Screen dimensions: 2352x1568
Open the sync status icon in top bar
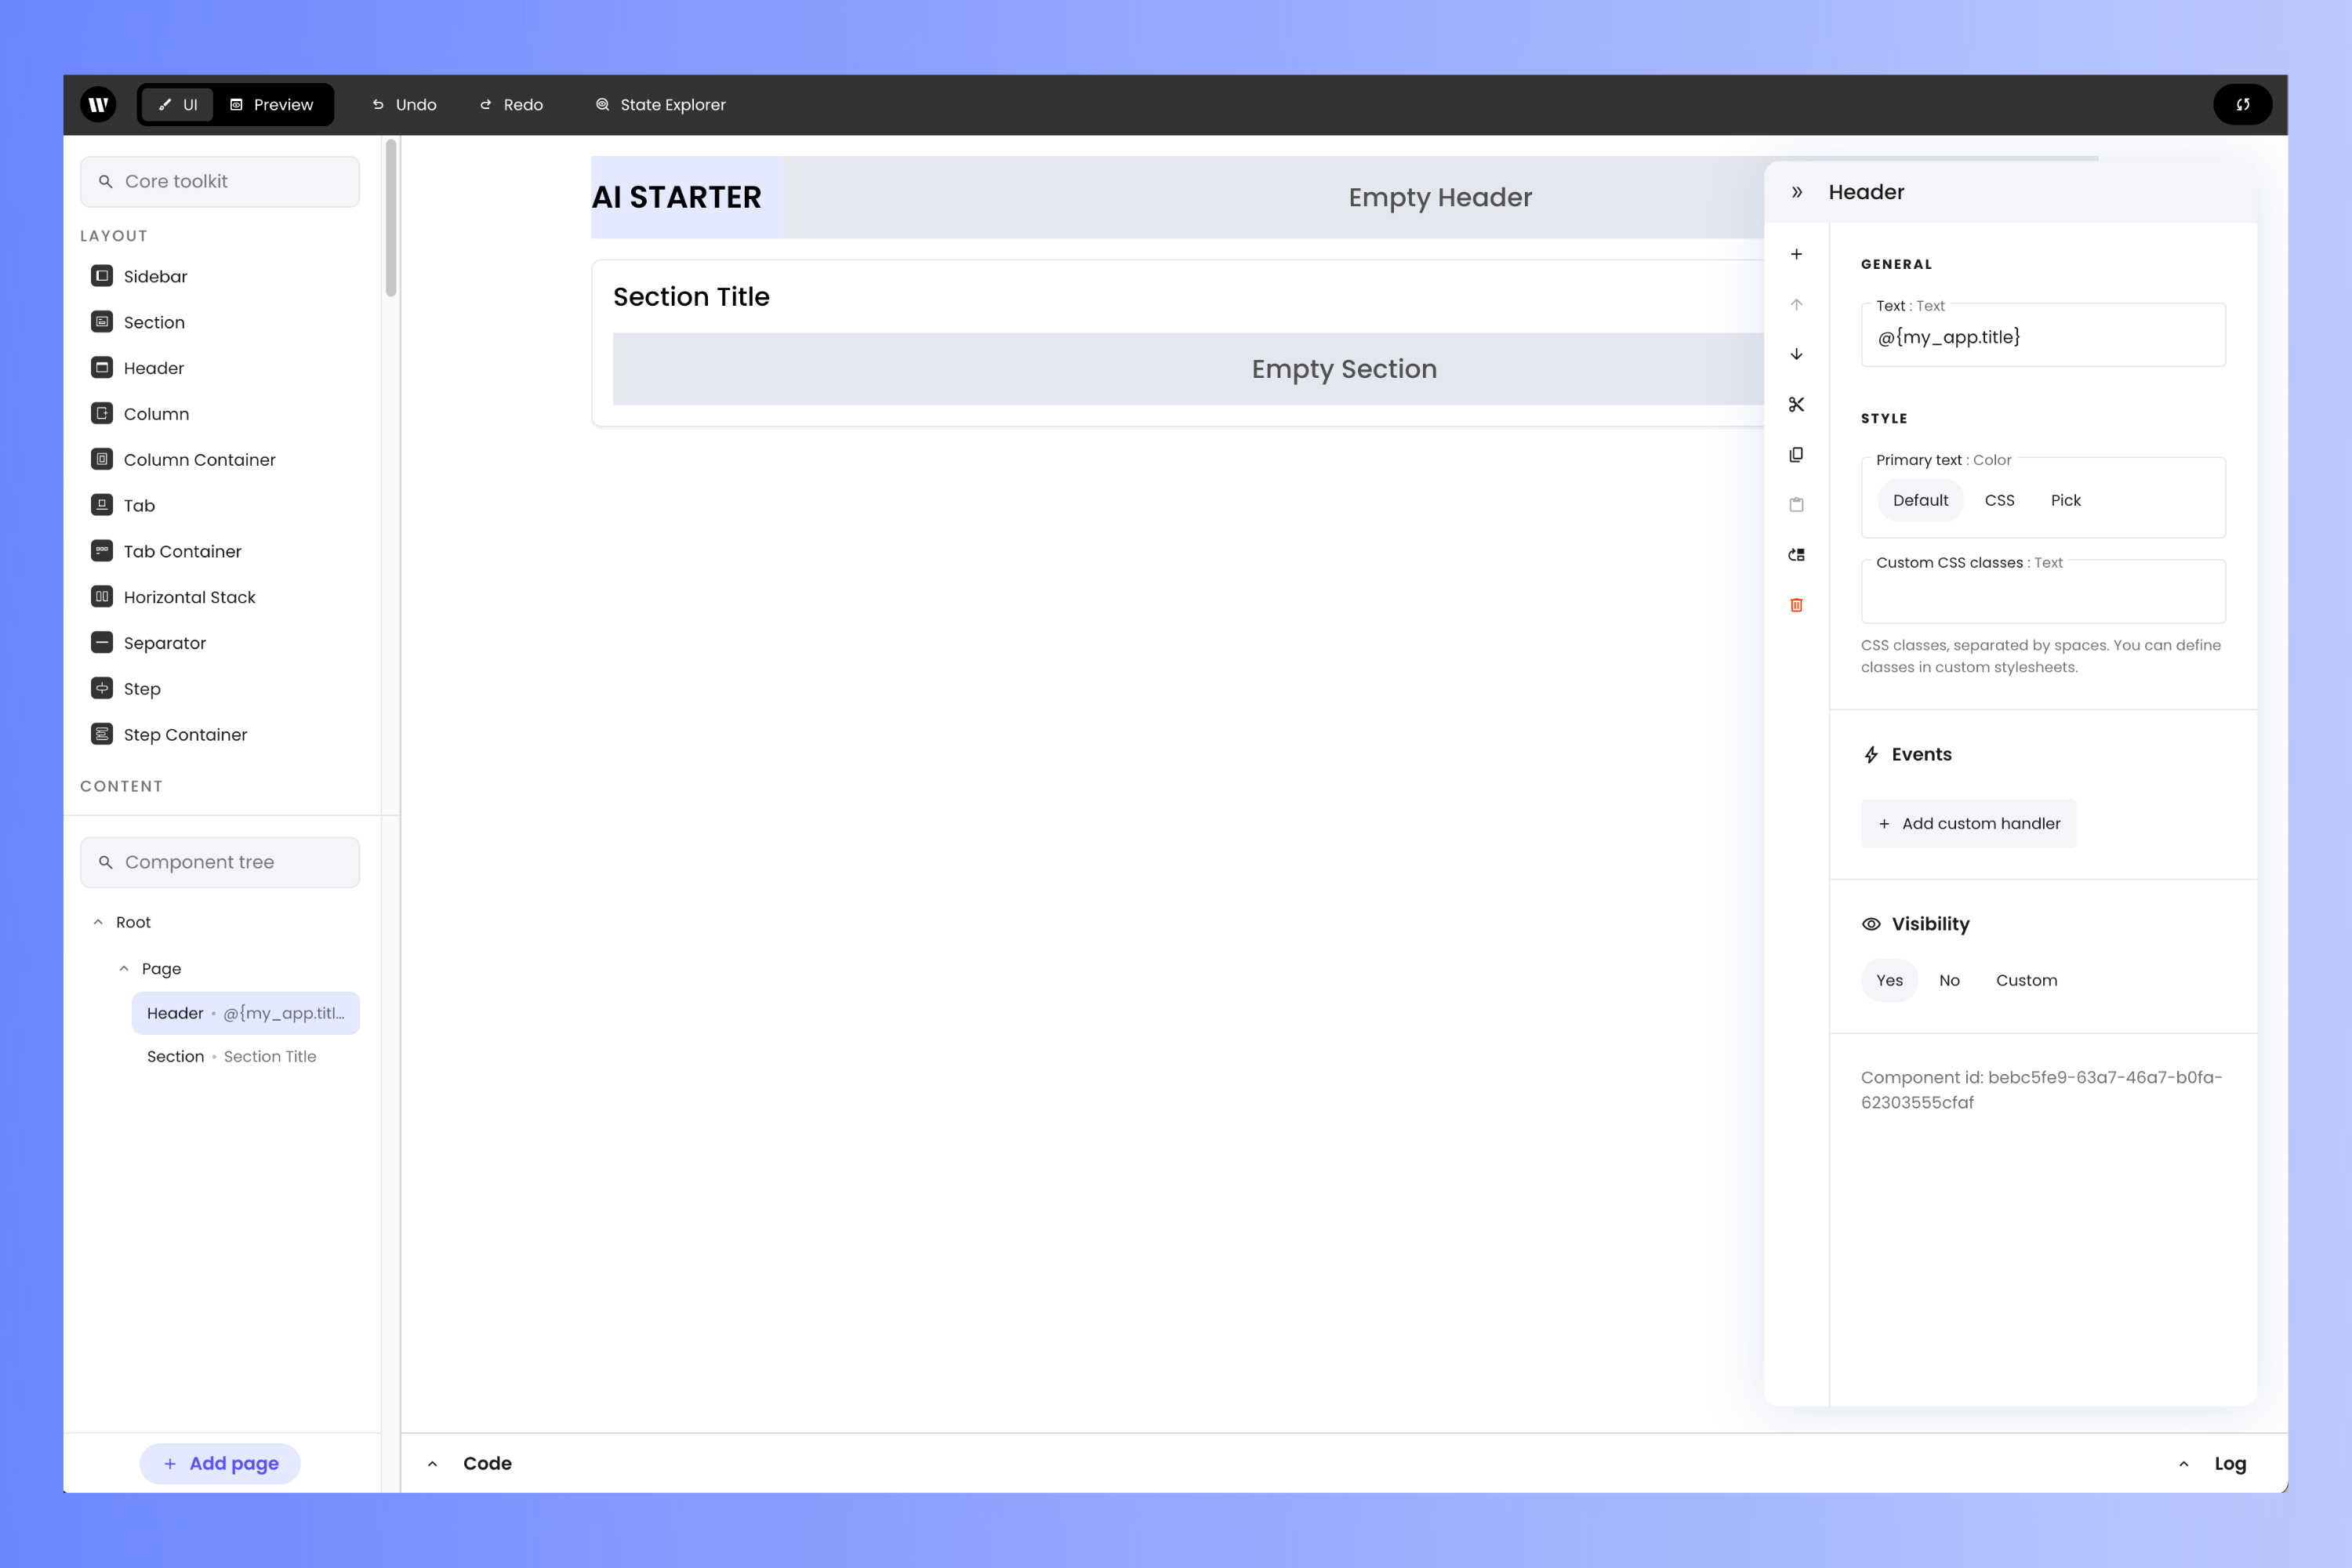pos(2242,104)
